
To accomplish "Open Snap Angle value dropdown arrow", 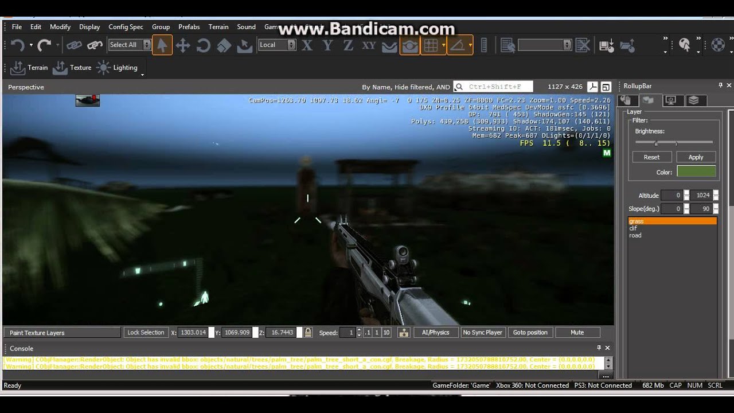I will click(x=470, y=45).
